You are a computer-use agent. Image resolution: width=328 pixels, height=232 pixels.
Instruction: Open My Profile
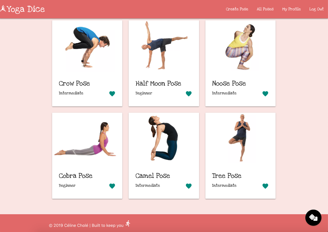(291, 9)
